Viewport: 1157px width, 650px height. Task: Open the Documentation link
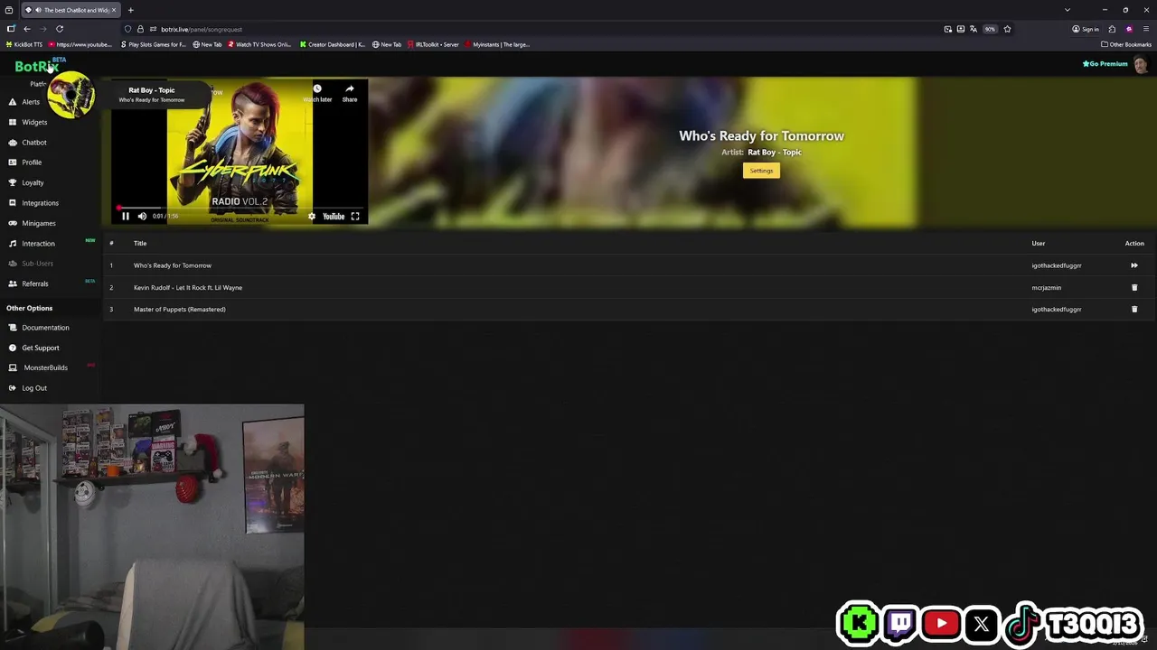coord(45,328)
